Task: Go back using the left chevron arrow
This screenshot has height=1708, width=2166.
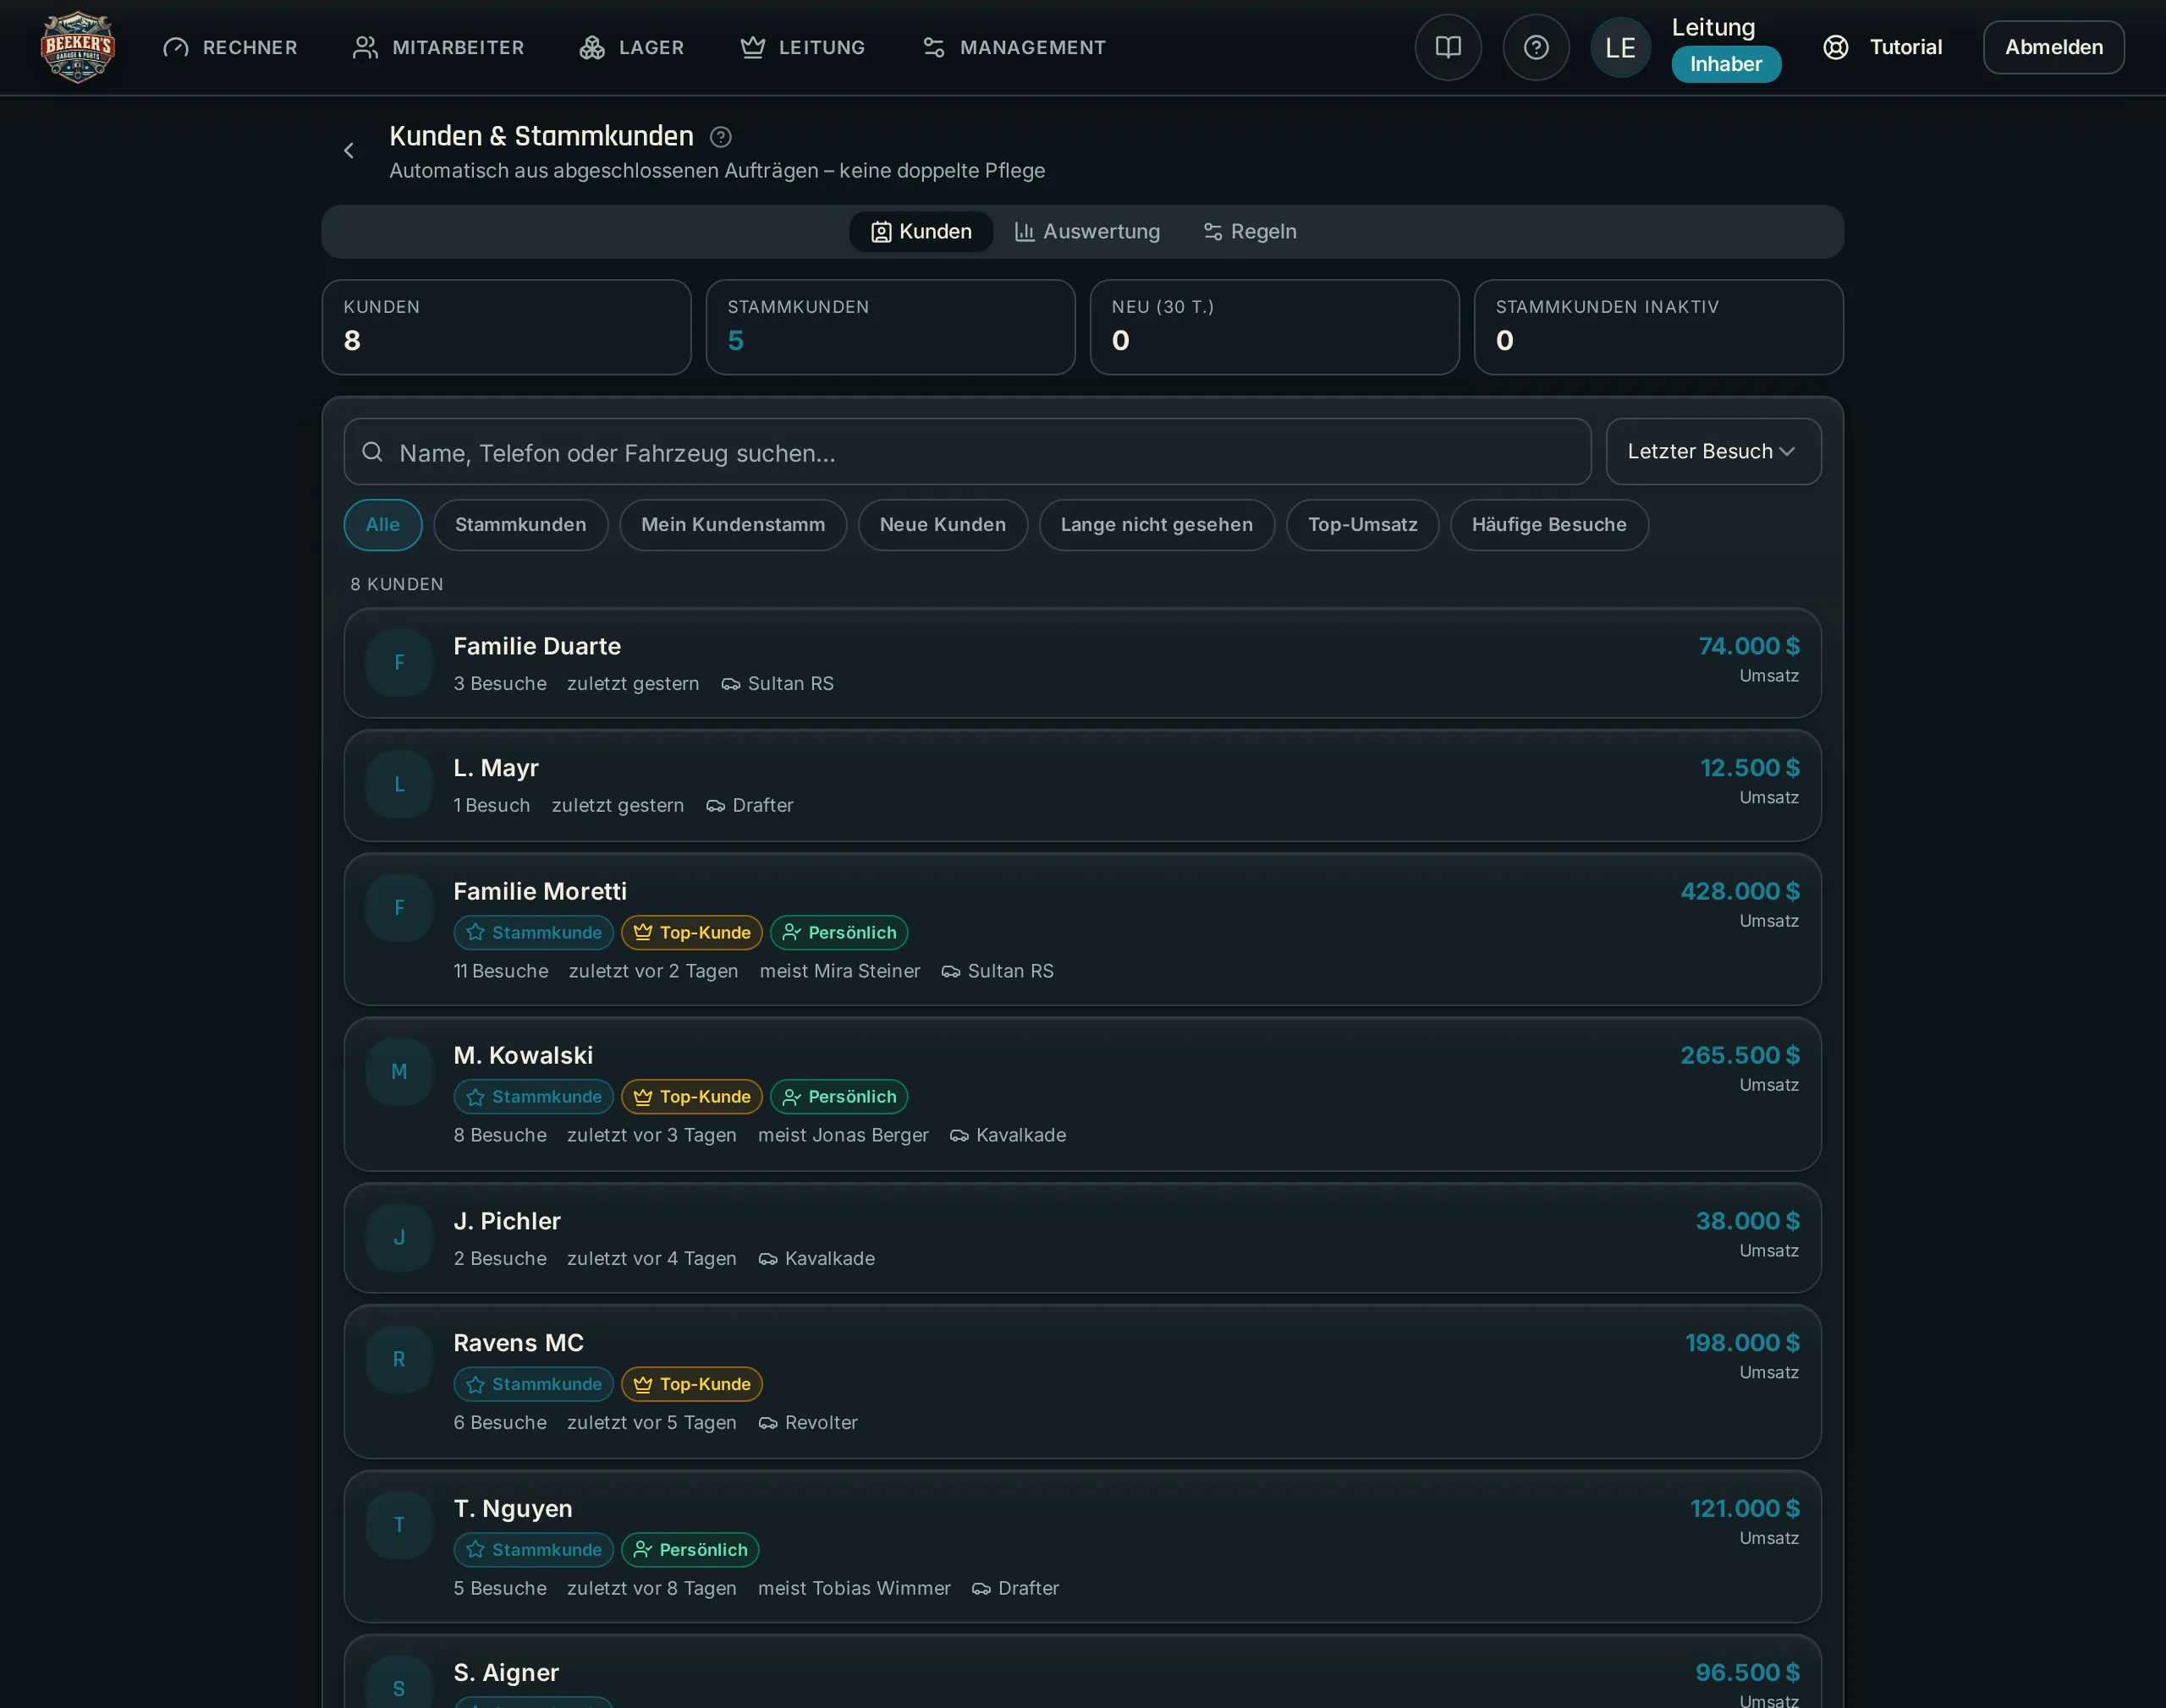Action: point(348,151)
